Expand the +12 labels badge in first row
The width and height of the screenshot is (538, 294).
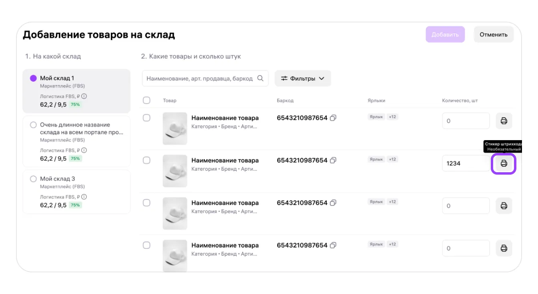coord(392,117)
